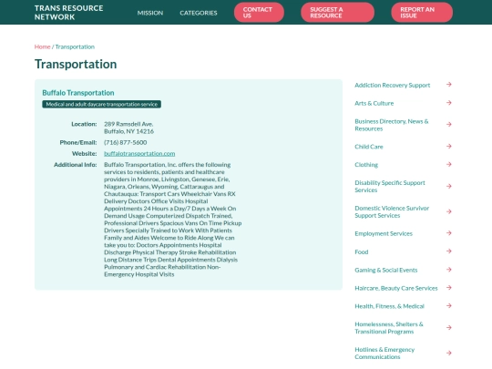Click the Medical and adult daycare transportation tag
This screenshot has width=492, height=369.
click(102, 104)
